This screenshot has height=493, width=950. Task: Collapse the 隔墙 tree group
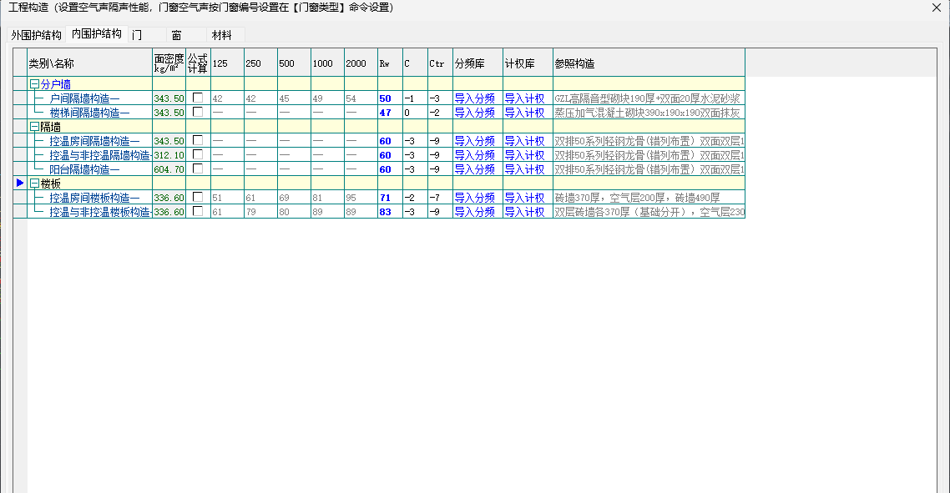click(34, 127)
